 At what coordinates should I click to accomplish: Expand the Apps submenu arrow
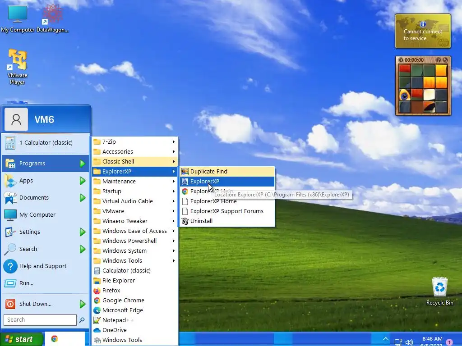point(83,181)
